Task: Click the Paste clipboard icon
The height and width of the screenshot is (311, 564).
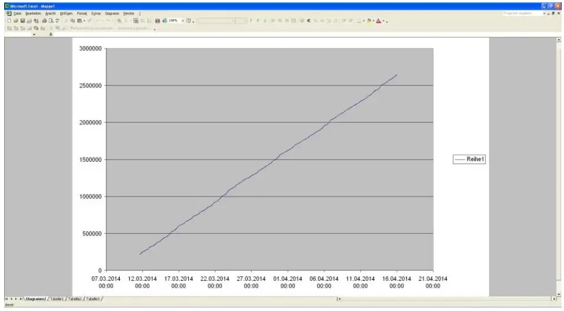Action: [x=80, y=21]
